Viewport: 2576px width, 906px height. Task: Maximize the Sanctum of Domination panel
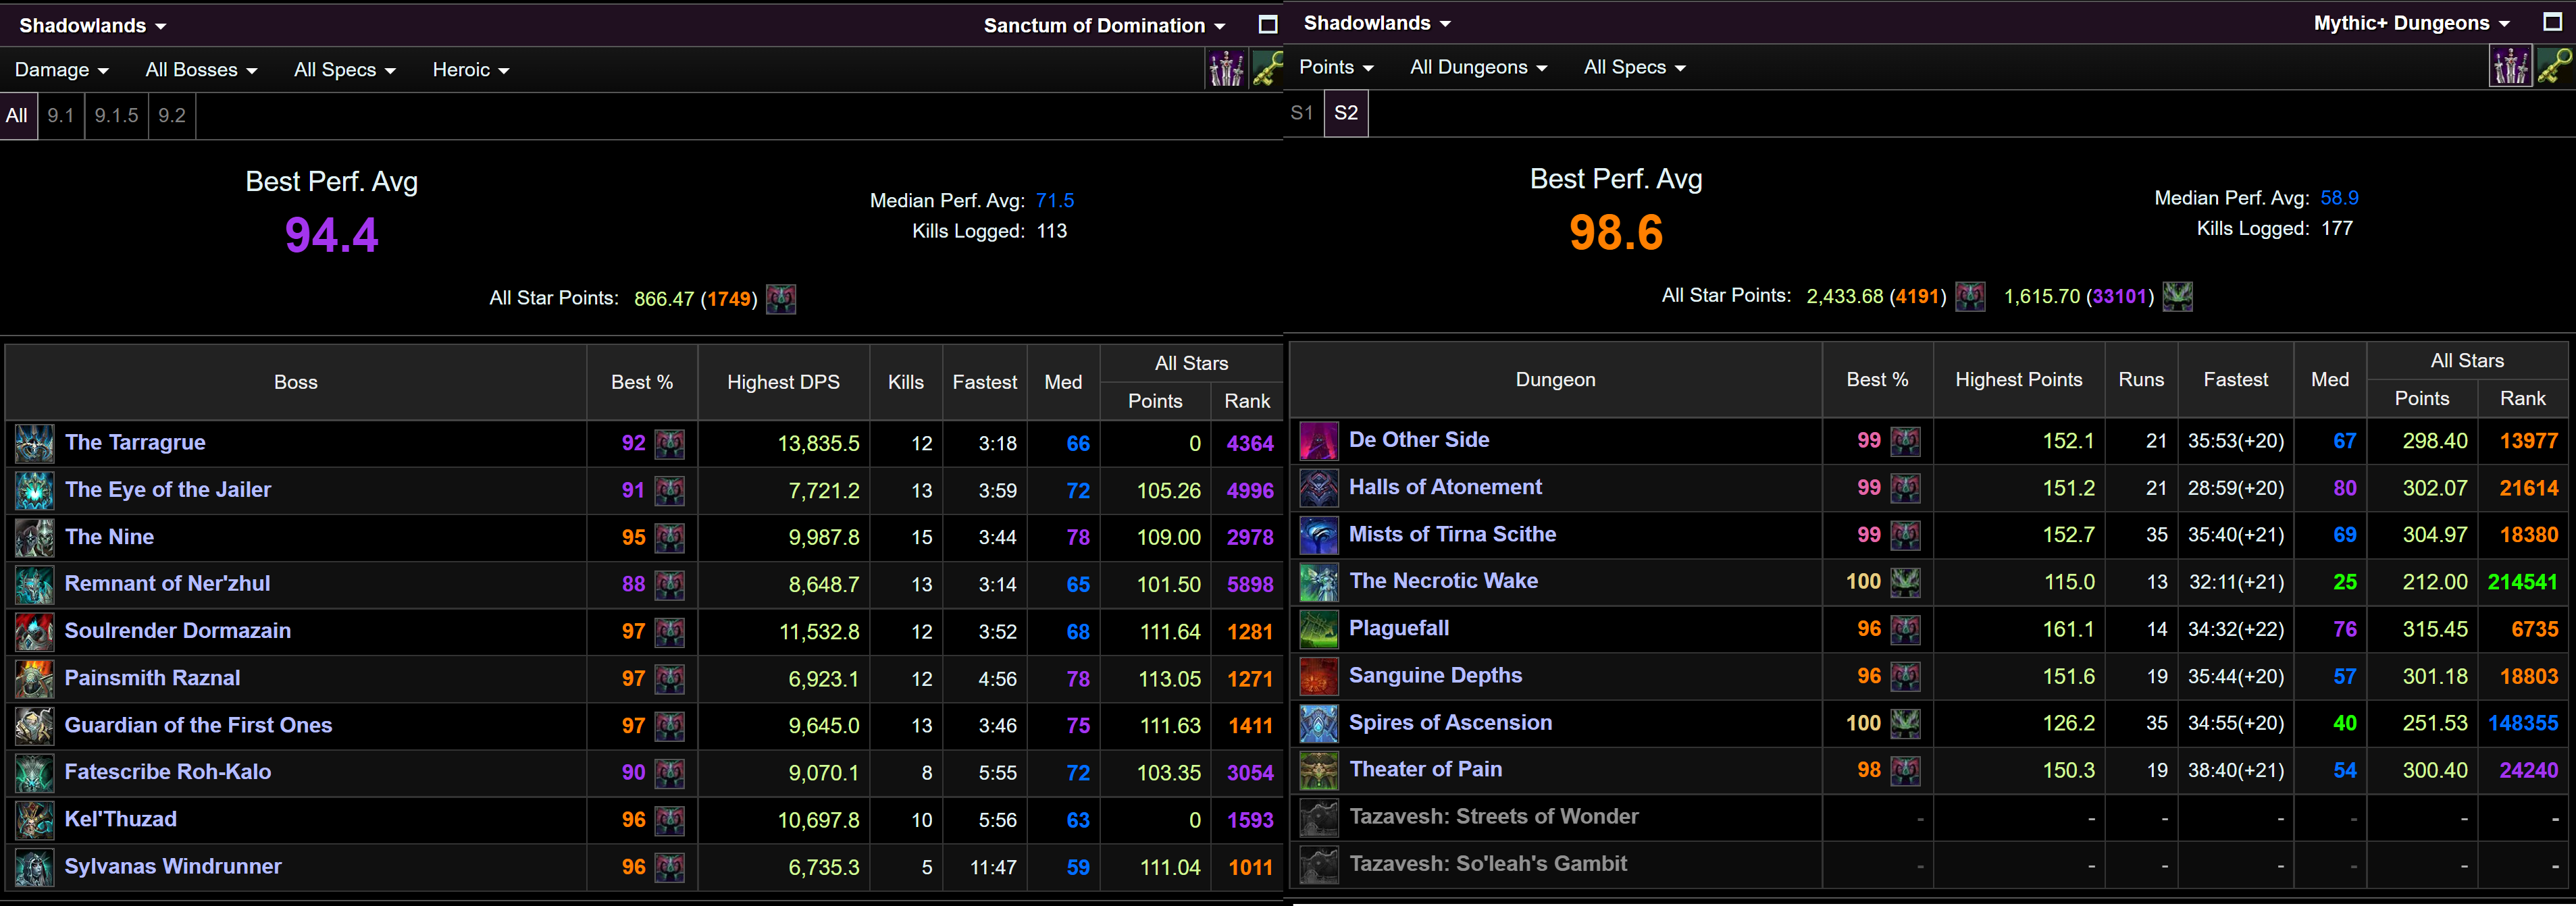pos(1268,25)
